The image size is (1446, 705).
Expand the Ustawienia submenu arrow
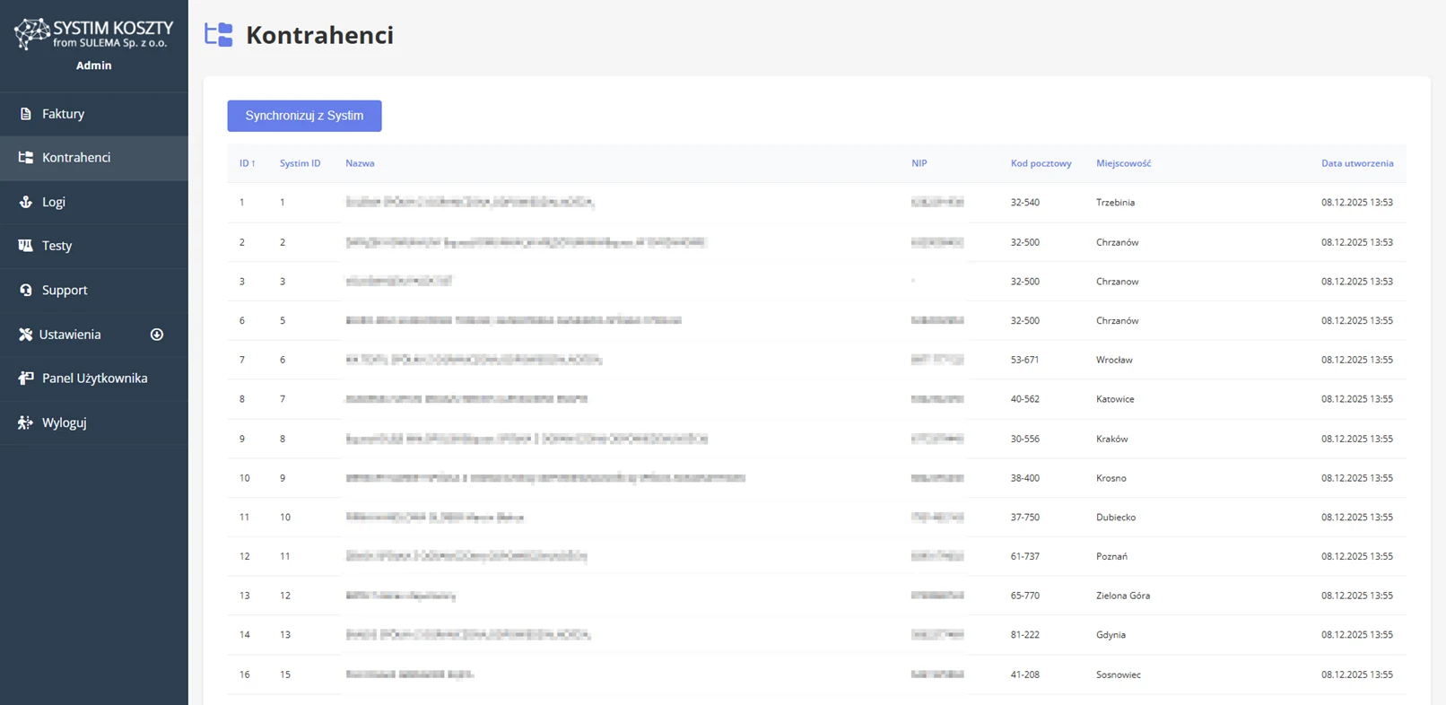pos(157,335)
